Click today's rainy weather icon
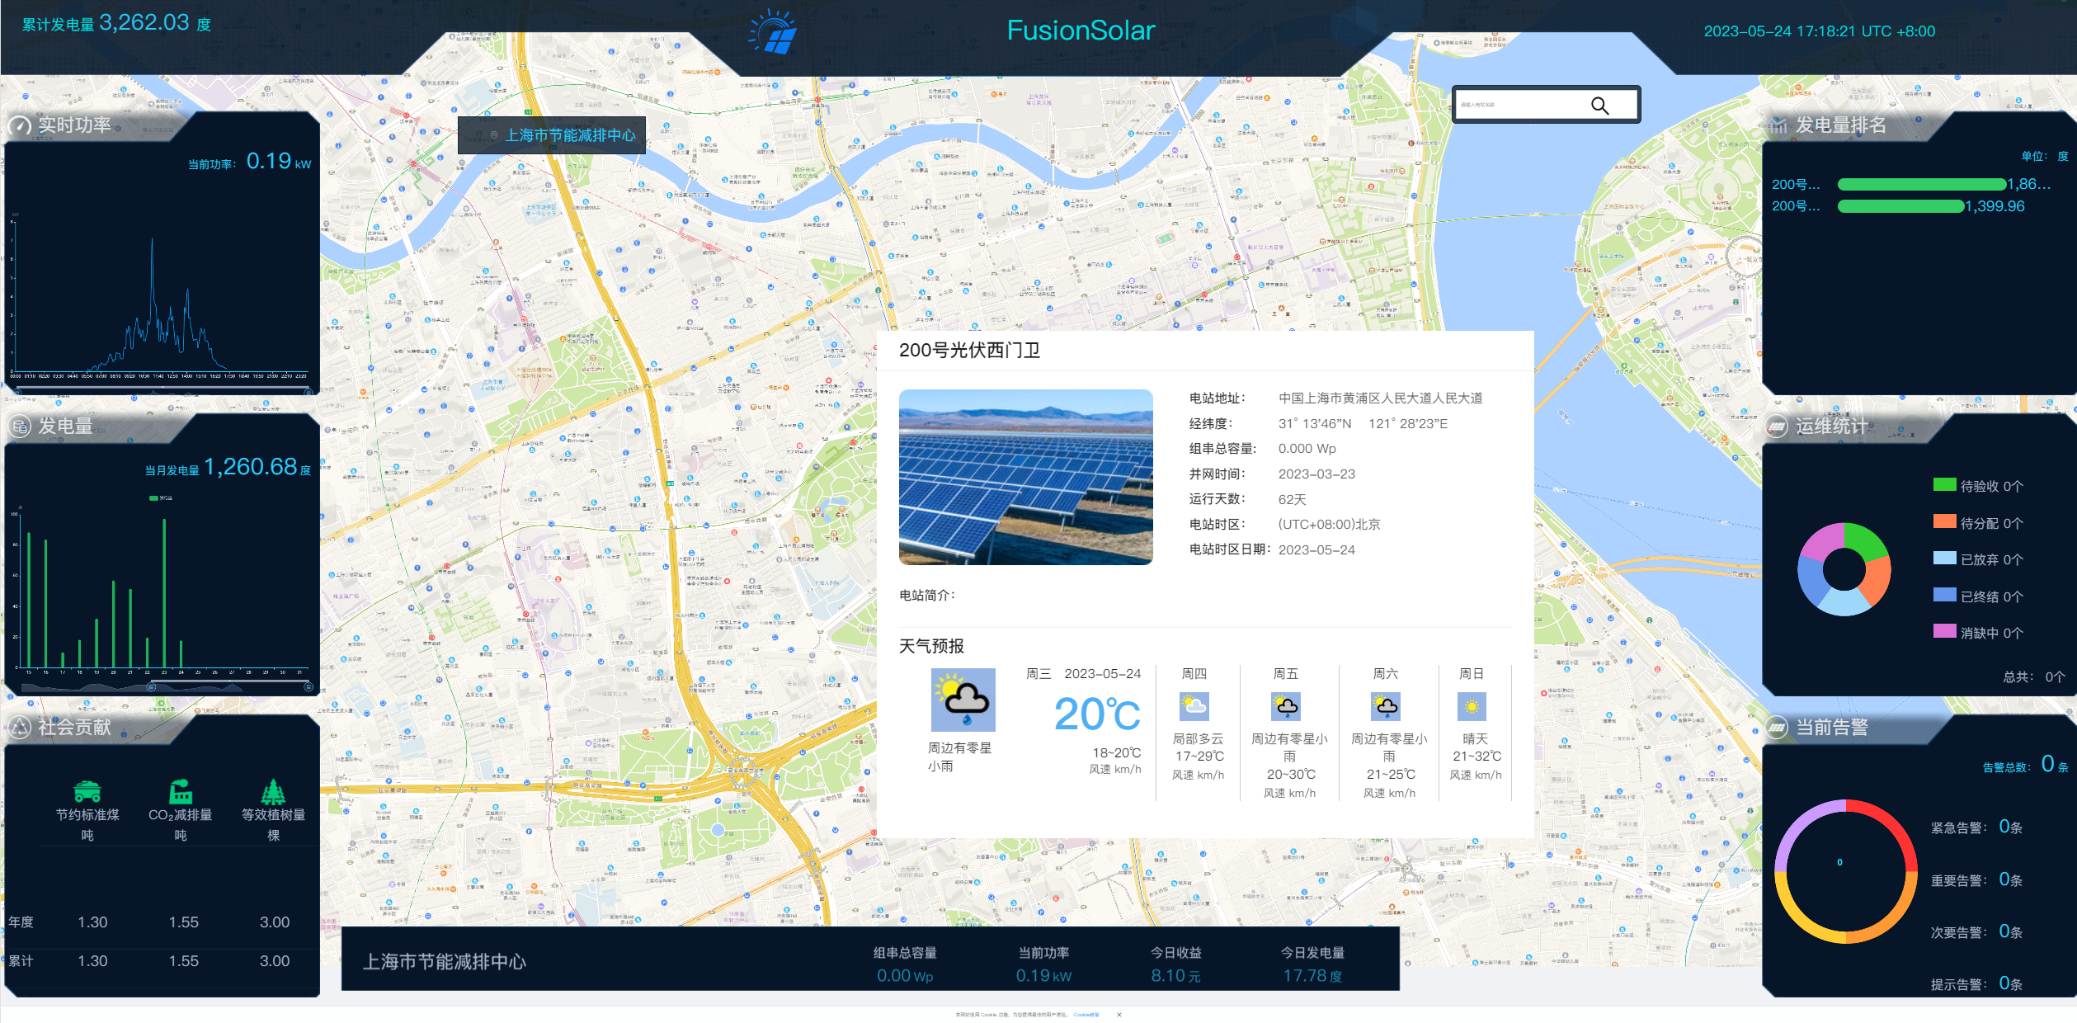The width and height of the screenshot is (2077, 1023). [x=963, y=700]
